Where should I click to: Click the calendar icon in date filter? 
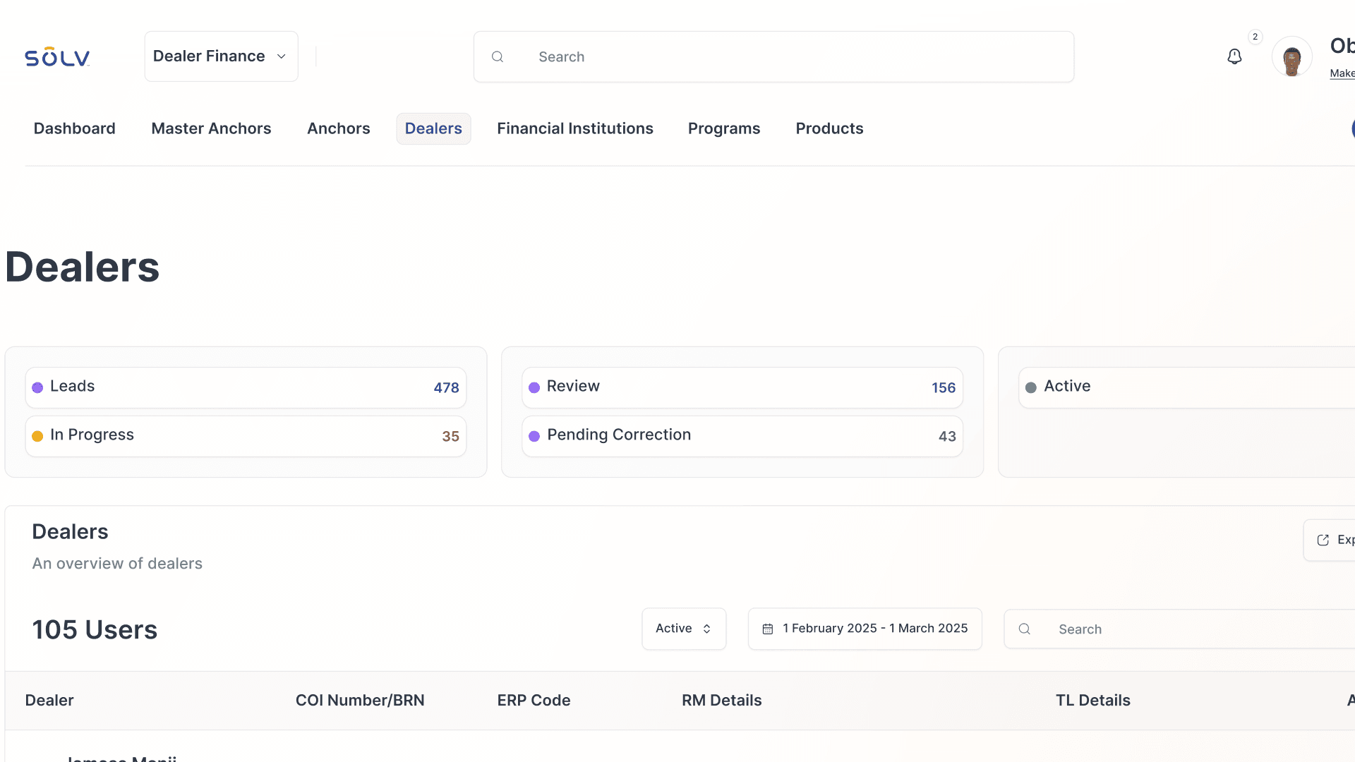(x=768, y=629)
